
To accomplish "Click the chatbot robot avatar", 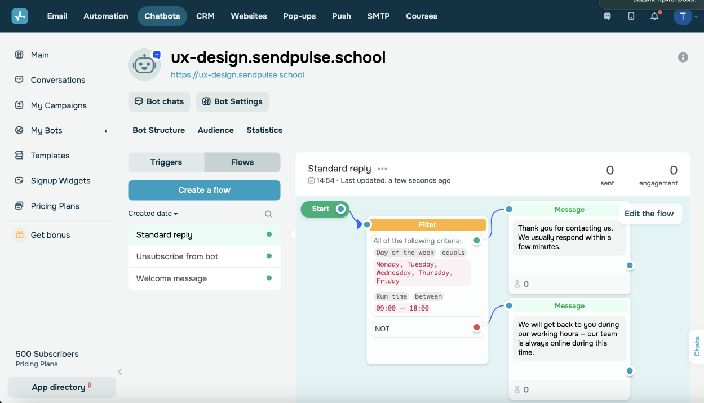I will click(x=144, y=64).
